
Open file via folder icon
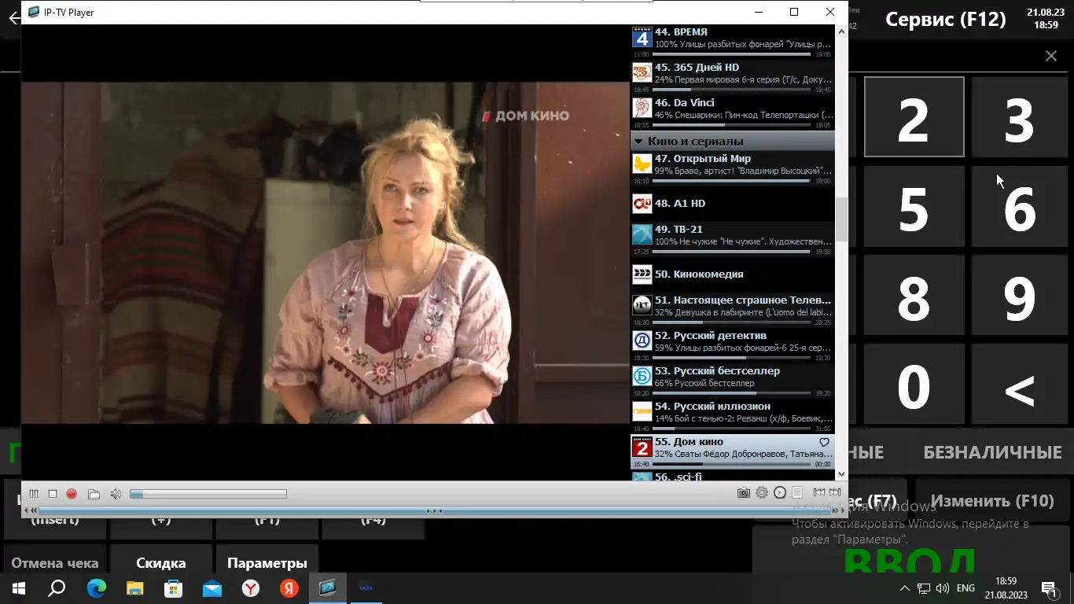(x=94, y=494)
